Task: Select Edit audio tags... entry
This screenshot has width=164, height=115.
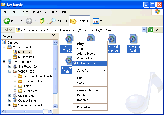Action: [x=90, y=63]
